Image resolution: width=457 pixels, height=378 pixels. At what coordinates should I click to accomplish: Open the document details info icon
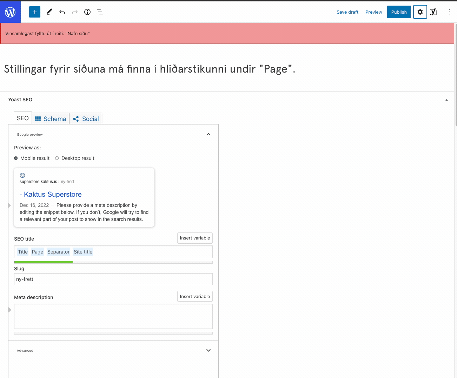[87, 12]
